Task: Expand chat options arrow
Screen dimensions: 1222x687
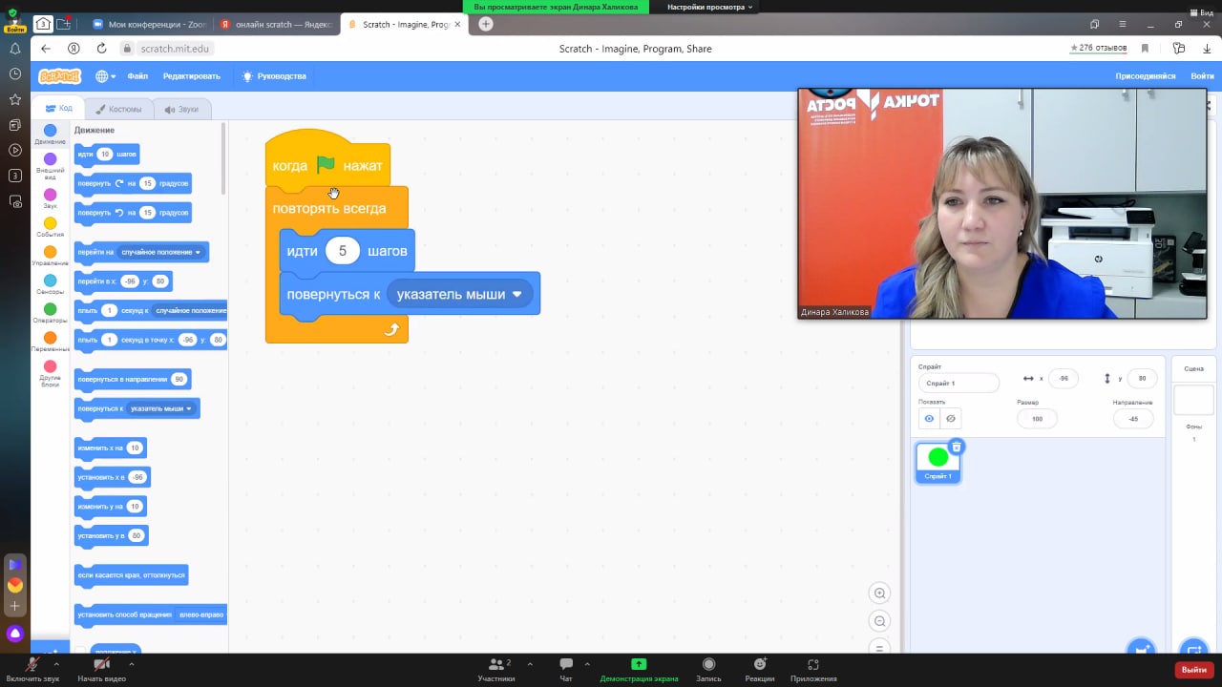Action: (x=587, y=663)
